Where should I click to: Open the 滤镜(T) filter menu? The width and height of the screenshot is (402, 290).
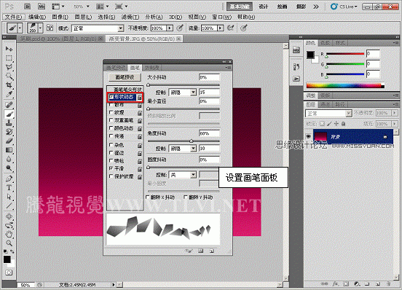point(130,17)
